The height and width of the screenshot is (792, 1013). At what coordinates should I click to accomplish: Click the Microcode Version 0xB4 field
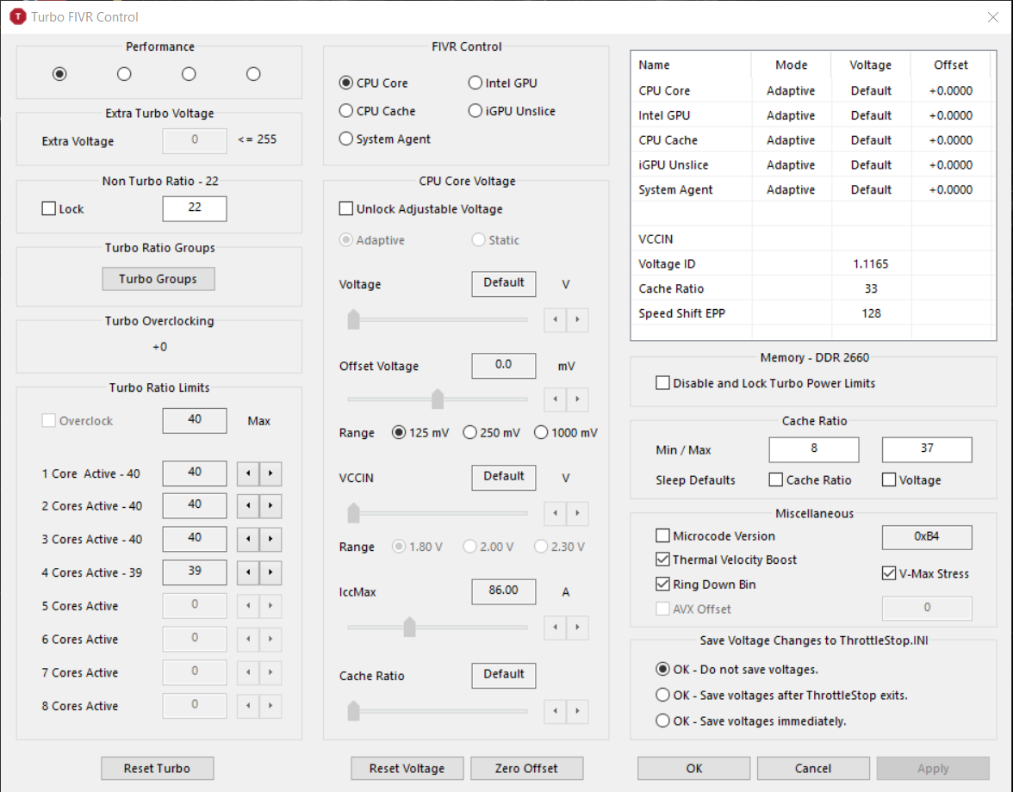click(927, 537)
